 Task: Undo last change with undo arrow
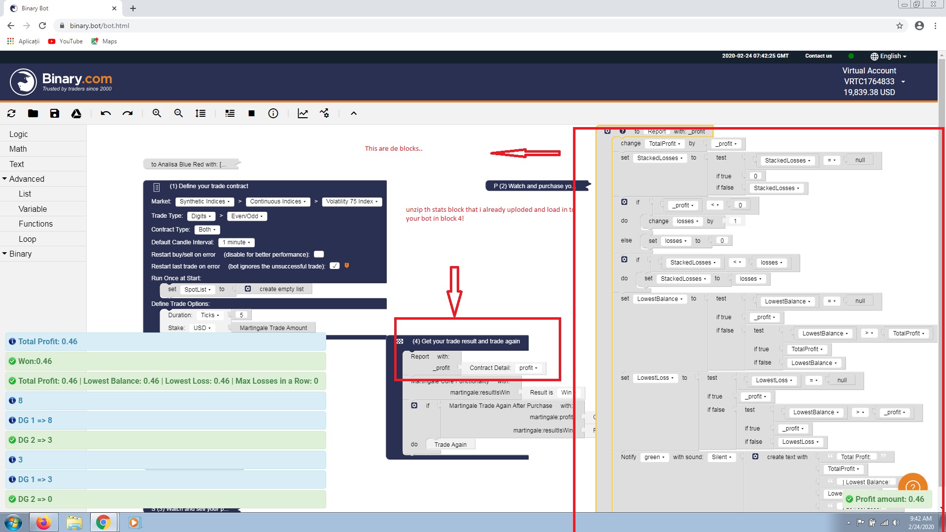click(105, 113)
